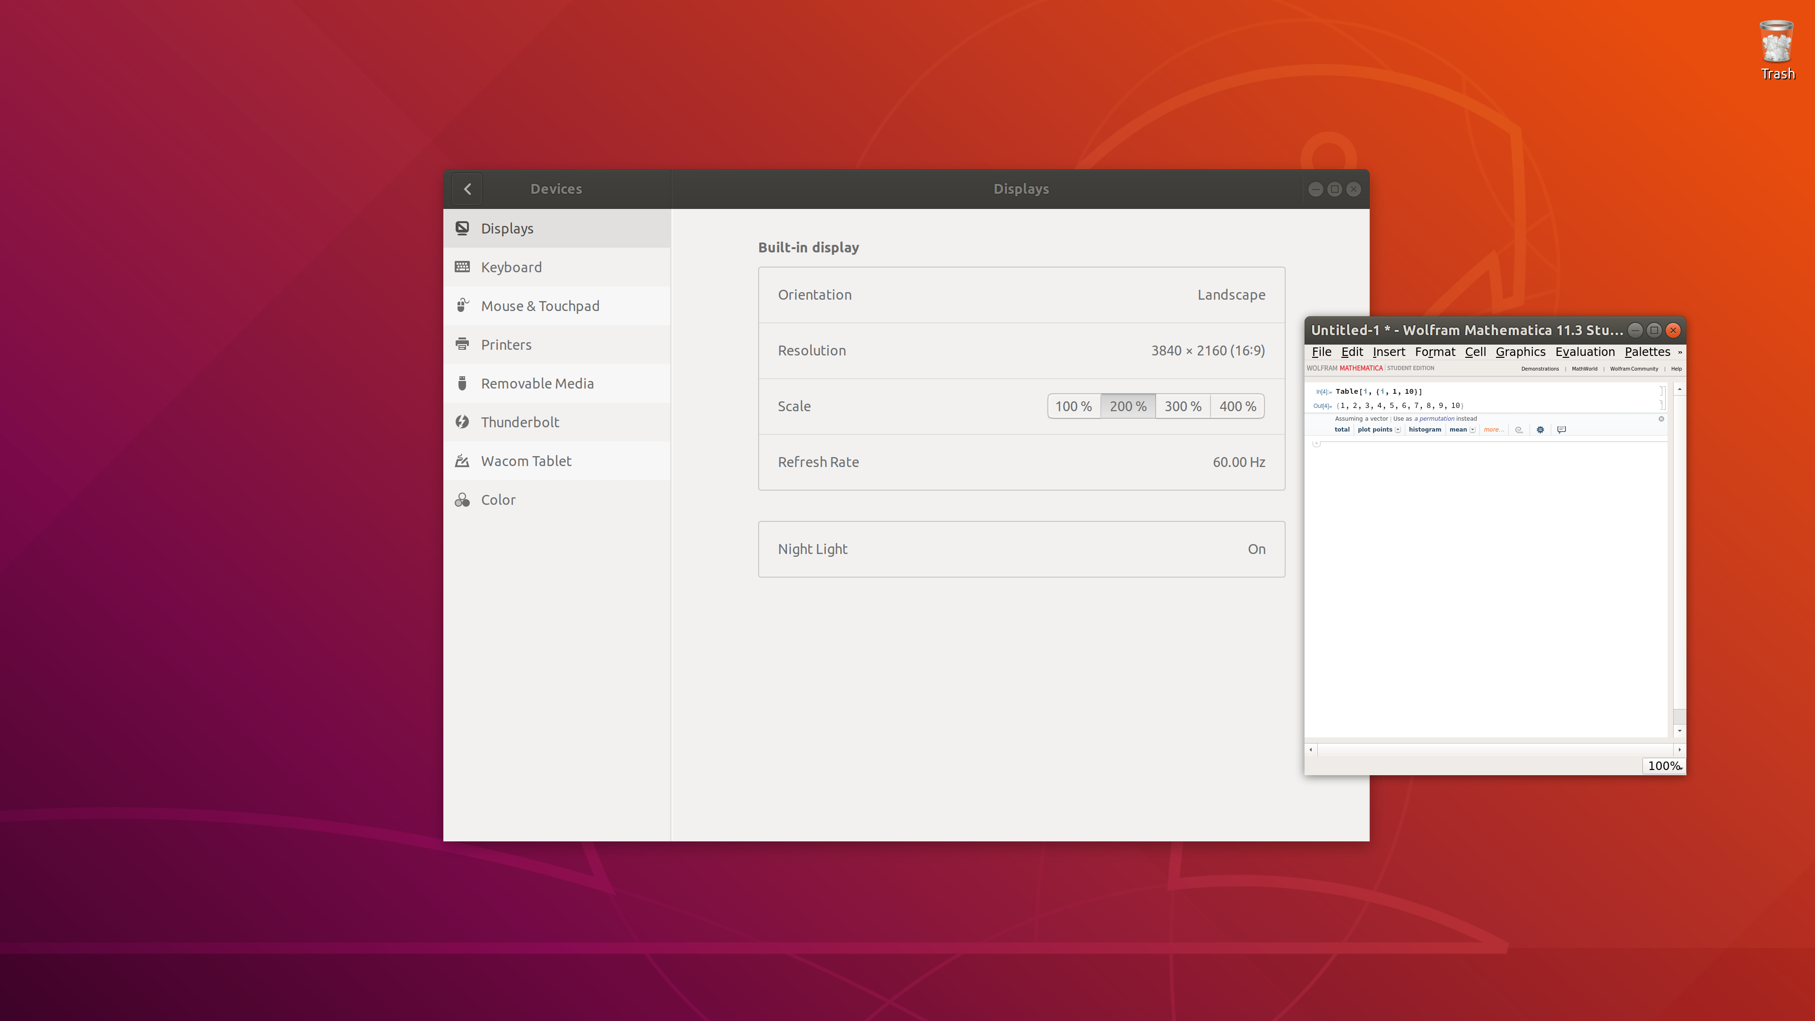Open Mathematica File menu
Screen dimensions: 1815x1021
pyautogui.click(x=1322, y=350)
